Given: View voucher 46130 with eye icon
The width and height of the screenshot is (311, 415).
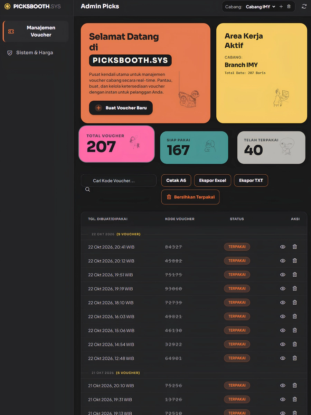Looking at the screenshot, I should [283, 330].
